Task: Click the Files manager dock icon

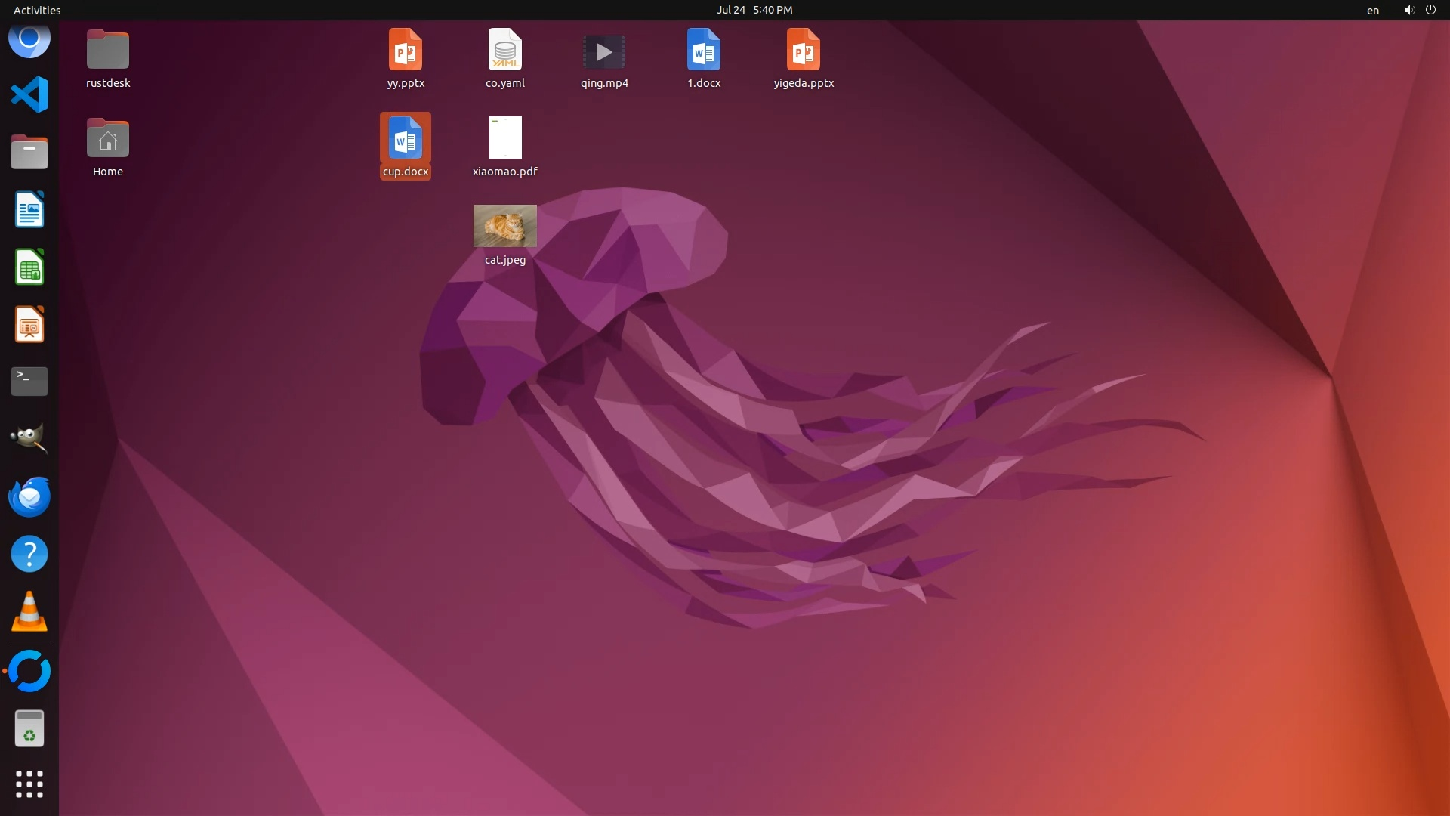Action: pyautogui.click(x=29, y=152)
